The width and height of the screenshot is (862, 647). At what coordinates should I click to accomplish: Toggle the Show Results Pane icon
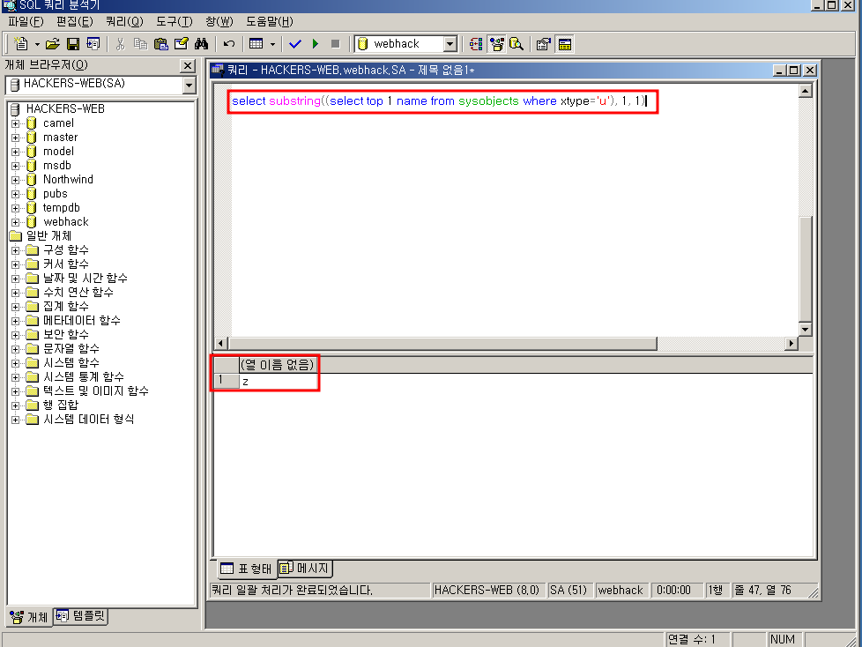pos(565,44)
